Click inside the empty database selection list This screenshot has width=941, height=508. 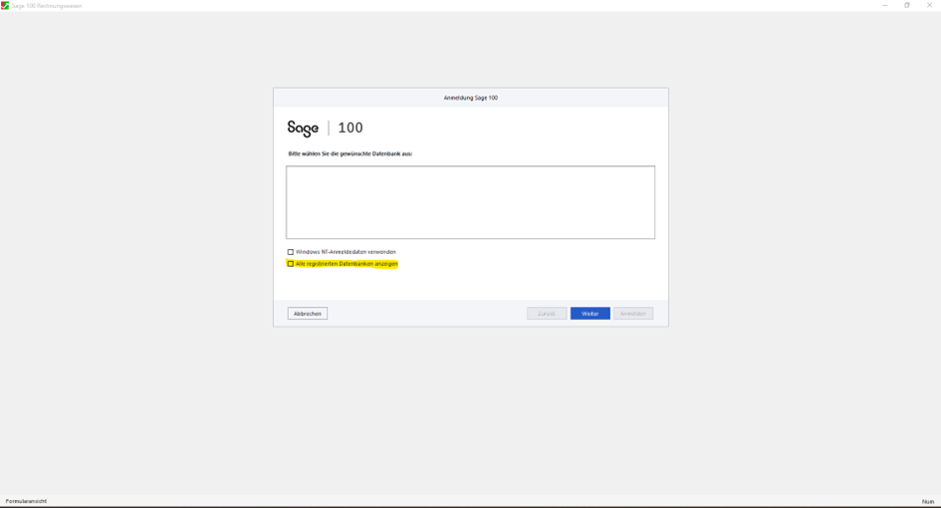pos(470,202)
